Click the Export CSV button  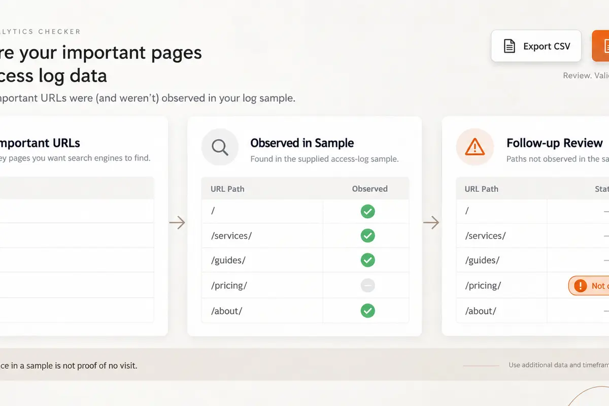point(536,46)
